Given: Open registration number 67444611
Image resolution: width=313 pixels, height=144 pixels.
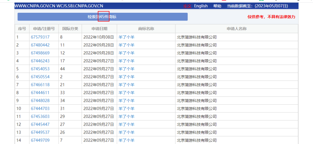Looking at the screenshot, I should 40,93.
